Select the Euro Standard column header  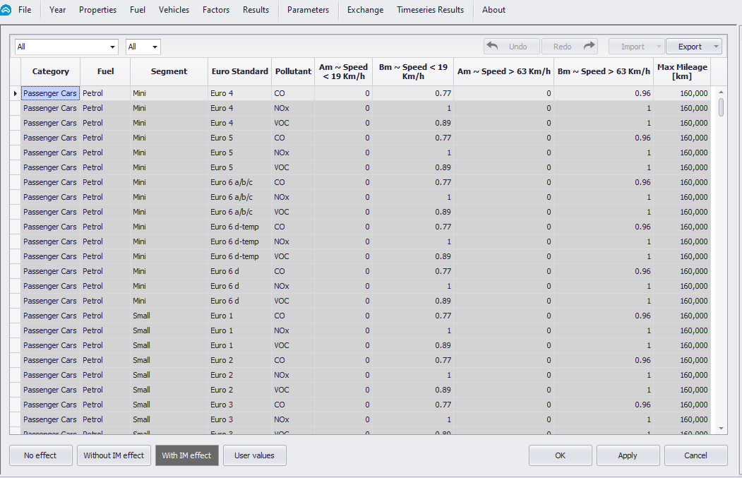tap(239, 71)
